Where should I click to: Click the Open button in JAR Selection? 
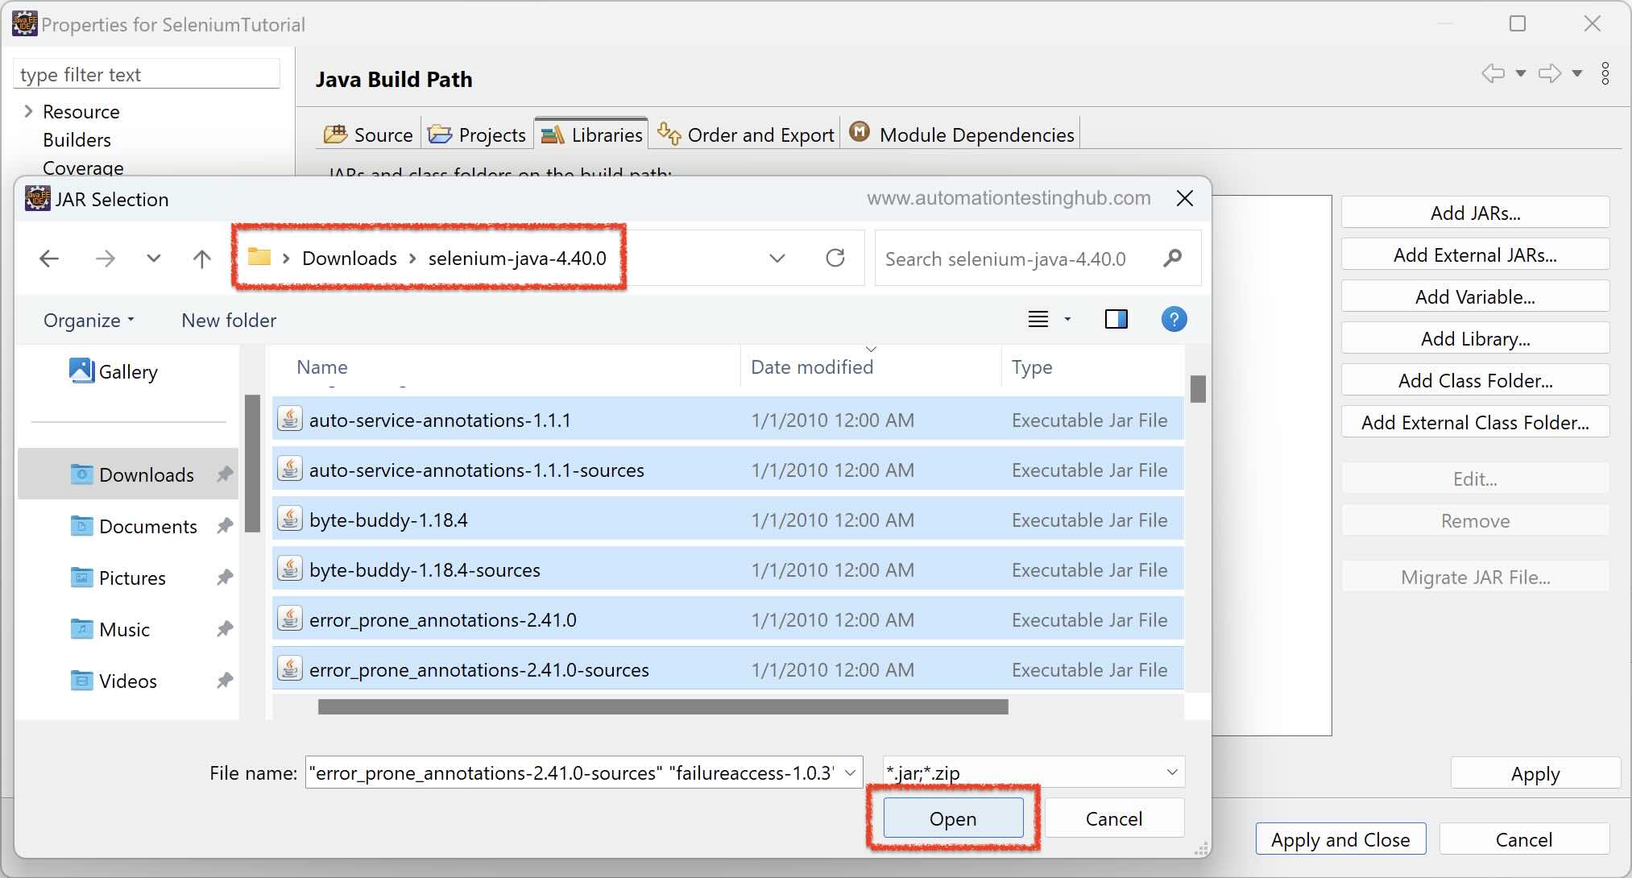[953, 818]
